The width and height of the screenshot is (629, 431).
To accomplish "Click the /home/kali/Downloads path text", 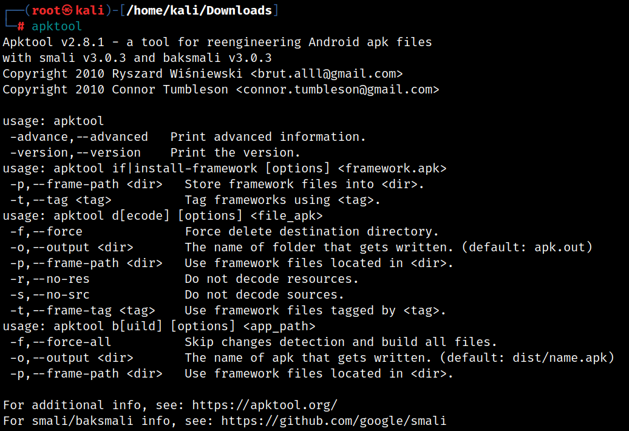I will 199,10.
